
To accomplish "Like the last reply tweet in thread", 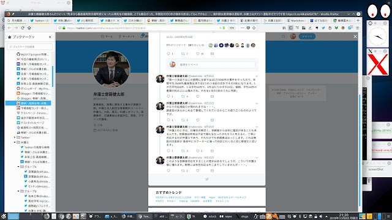I will (x=197, y=171).
